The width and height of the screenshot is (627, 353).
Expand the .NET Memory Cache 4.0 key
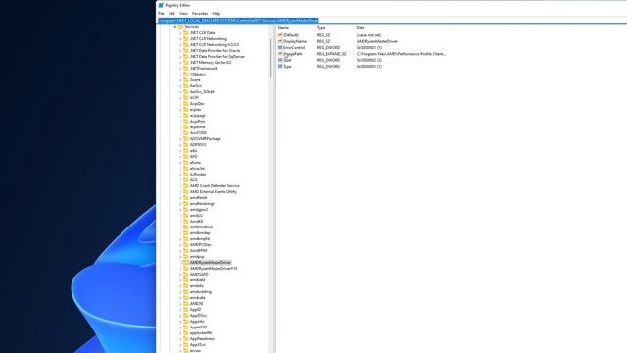pos(180,63)
